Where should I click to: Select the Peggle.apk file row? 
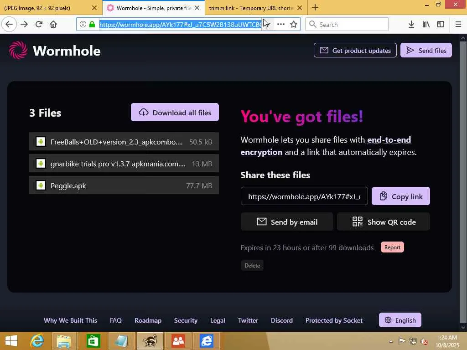point(124,185)
